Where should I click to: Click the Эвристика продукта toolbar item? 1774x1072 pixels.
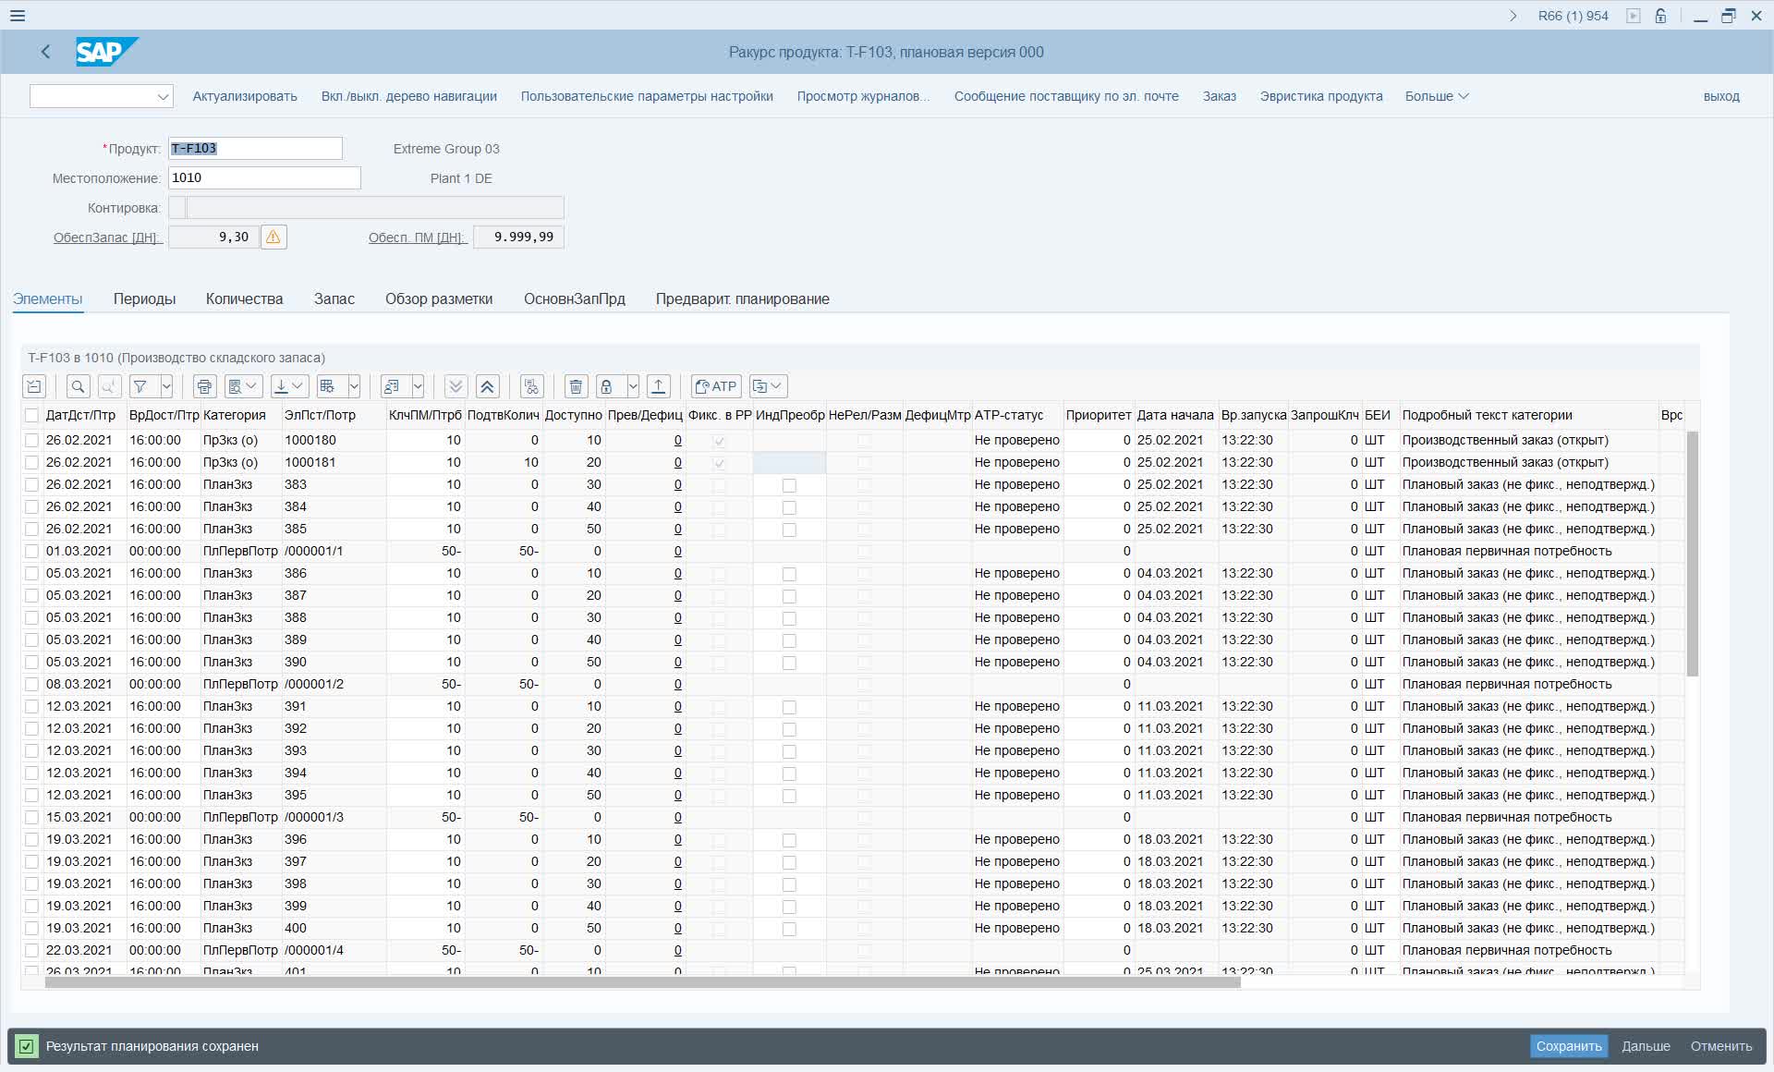[x=1321, y=96]
